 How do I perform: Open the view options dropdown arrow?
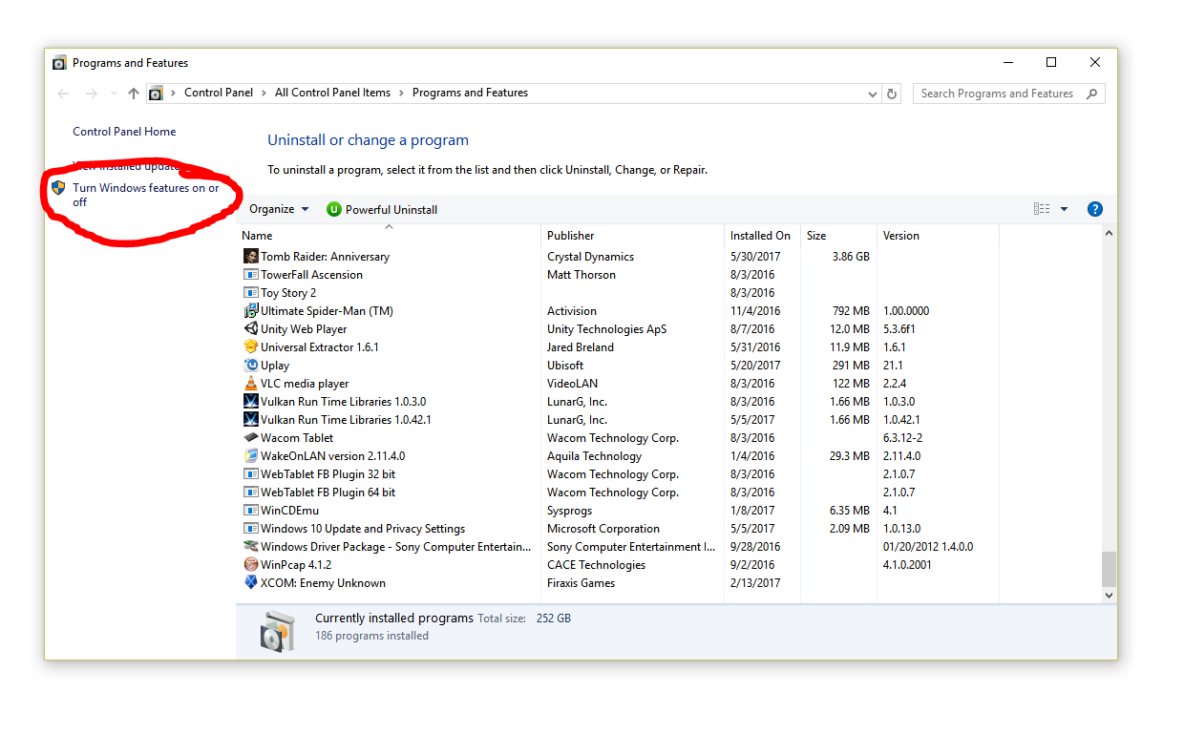click(x=1064, y=210)
